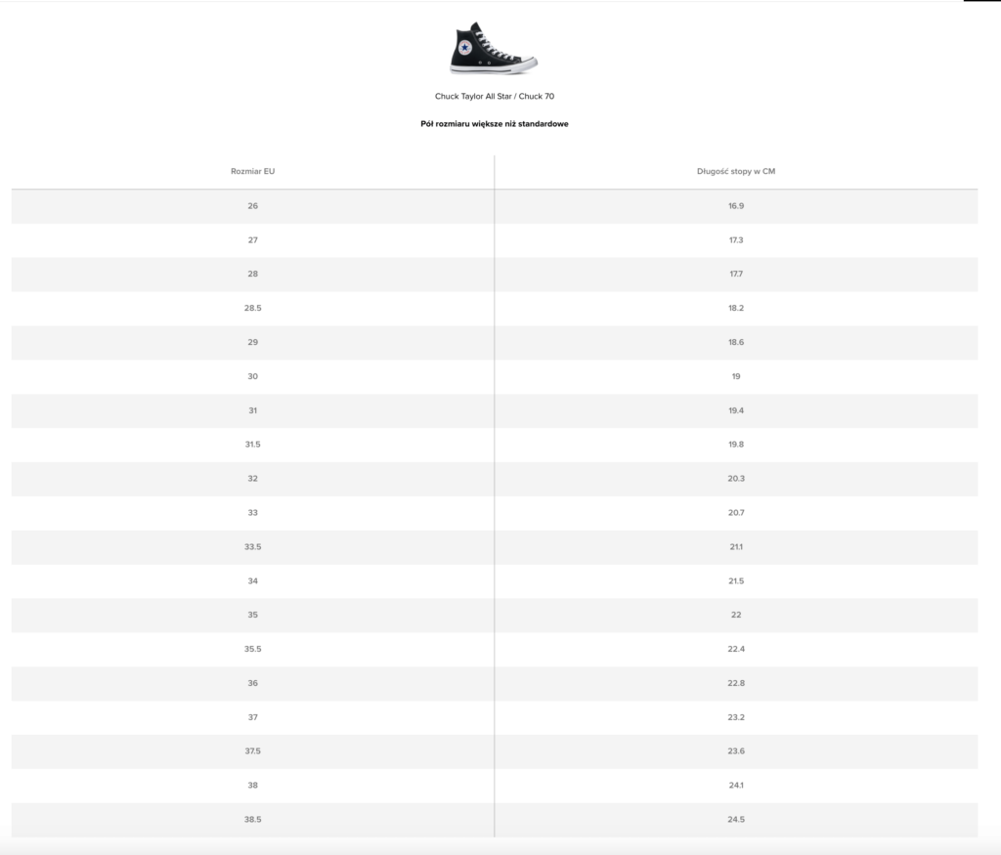Select EU size 36 cell

coord(252,683)
